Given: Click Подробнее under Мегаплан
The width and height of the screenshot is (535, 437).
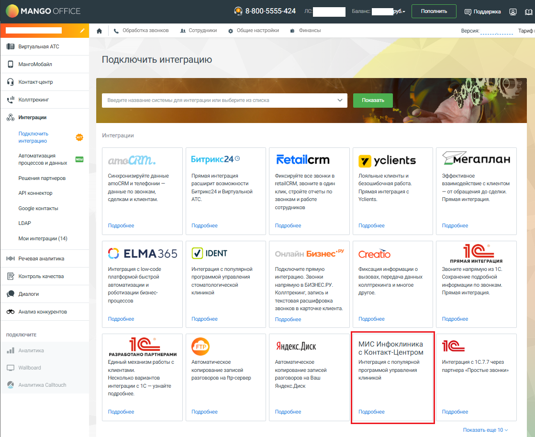Looking at the screenshot, I should pyautogui.click(x=455, y=225).
